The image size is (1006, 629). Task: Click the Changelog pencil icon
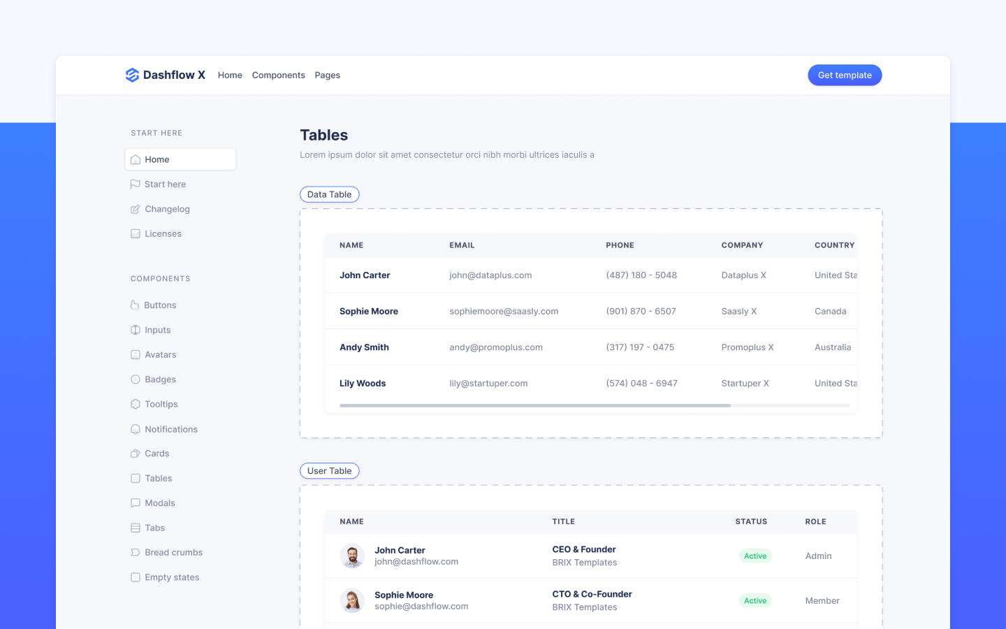(135, 209)
